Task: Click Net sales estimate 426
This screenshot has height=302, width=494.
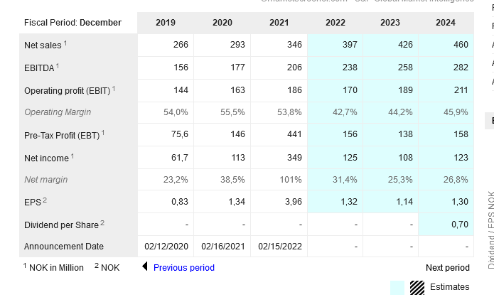Action: 405,45
